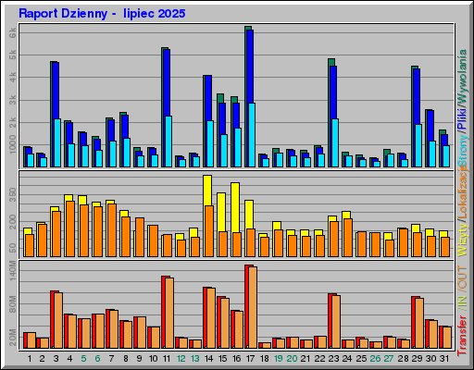The image size is (474, 370).
Task: Click the '80M' y-axis label
Action: (13, 304)
